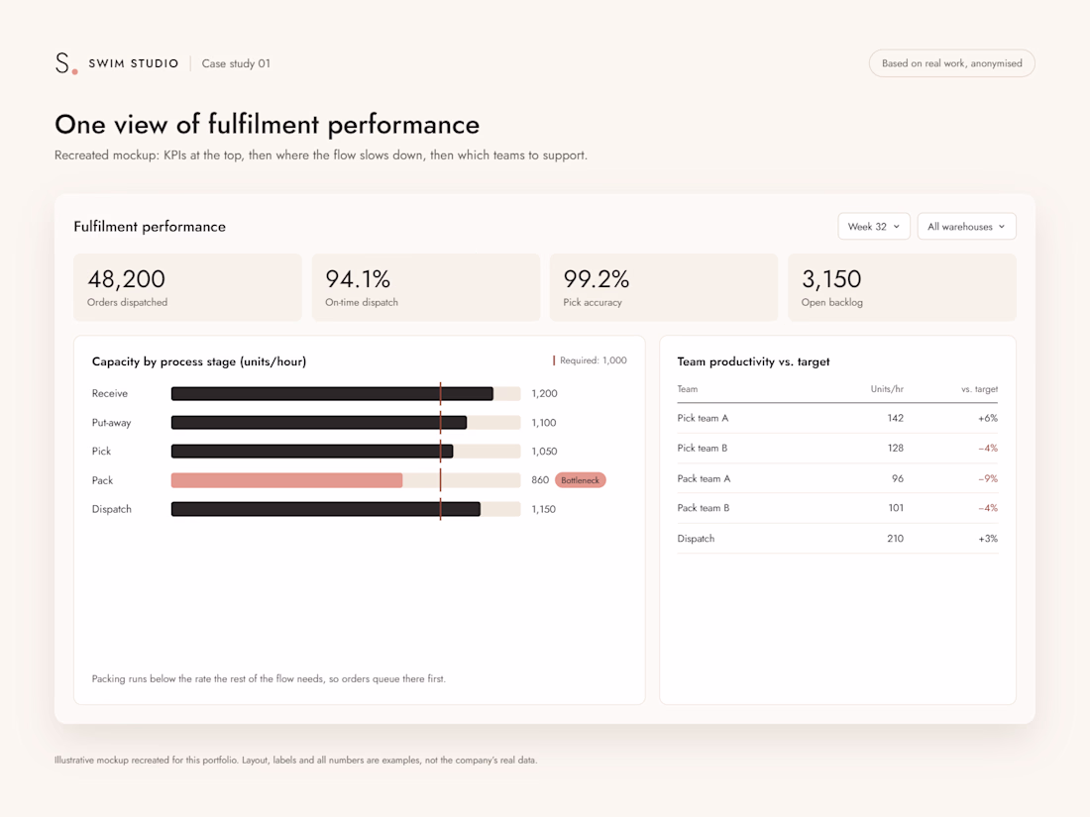The image size is (1090, 817).
Task: Click the 'Pack team A' table row
Action: point(837,478)
